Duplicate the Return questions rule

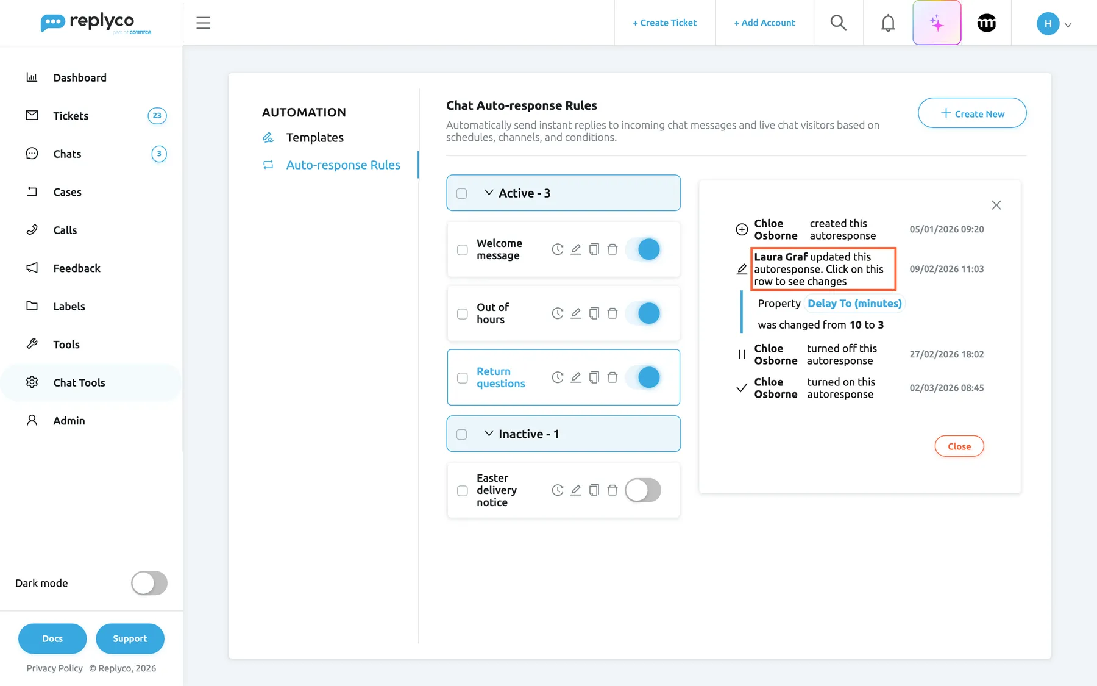(594, 377)
